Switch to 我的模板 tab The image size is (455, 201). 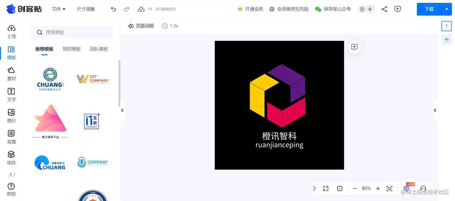[72, 49]
